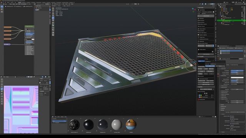
Task: Click the navigation gizmo in the 3D viewport
Action: pos(193,10)
